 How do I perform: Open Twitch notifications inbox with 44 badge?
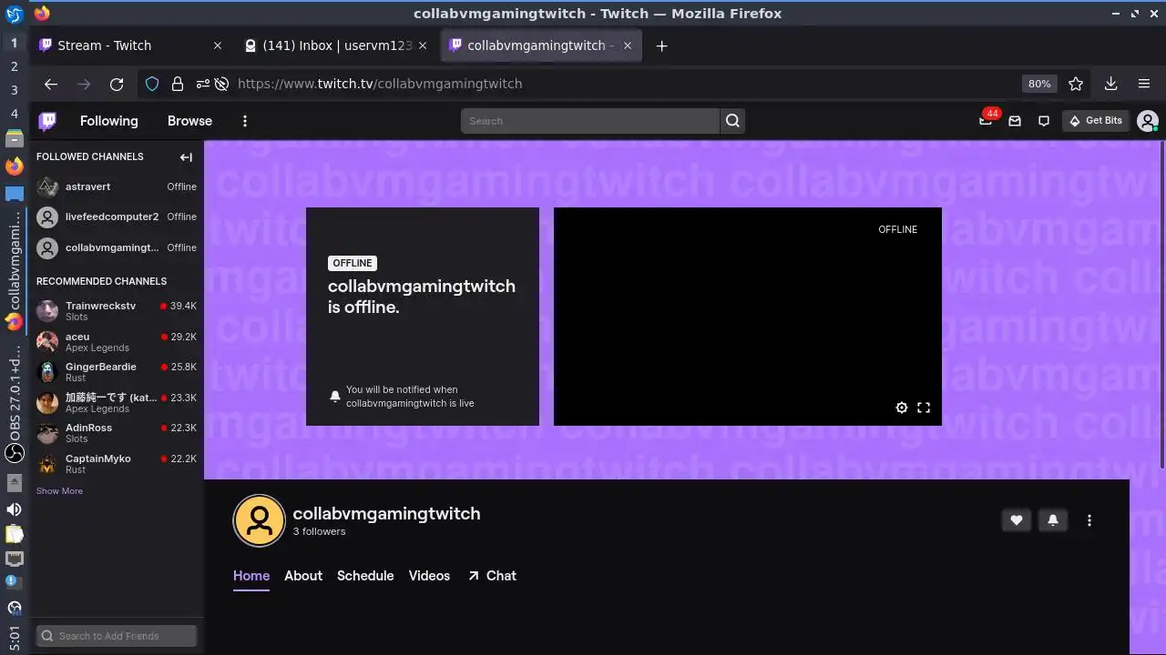click(x=986, y=120)
